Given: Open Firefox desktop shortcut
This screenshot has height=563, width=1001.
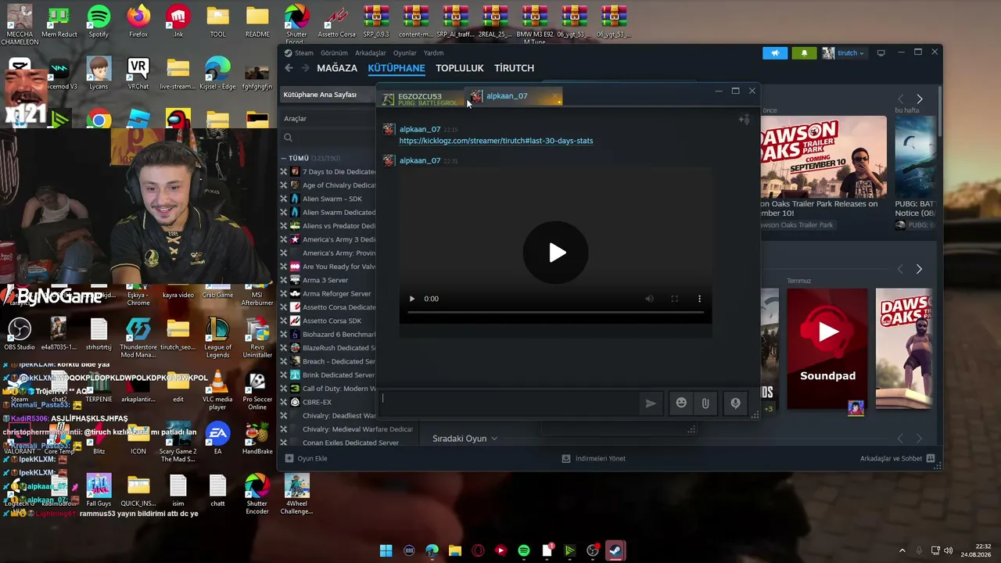Looking at the screenshot, I should coord(138,22).
